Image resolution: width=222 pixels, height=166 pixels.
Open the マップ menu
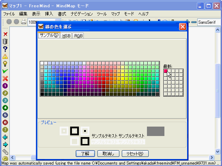[115, 14]
